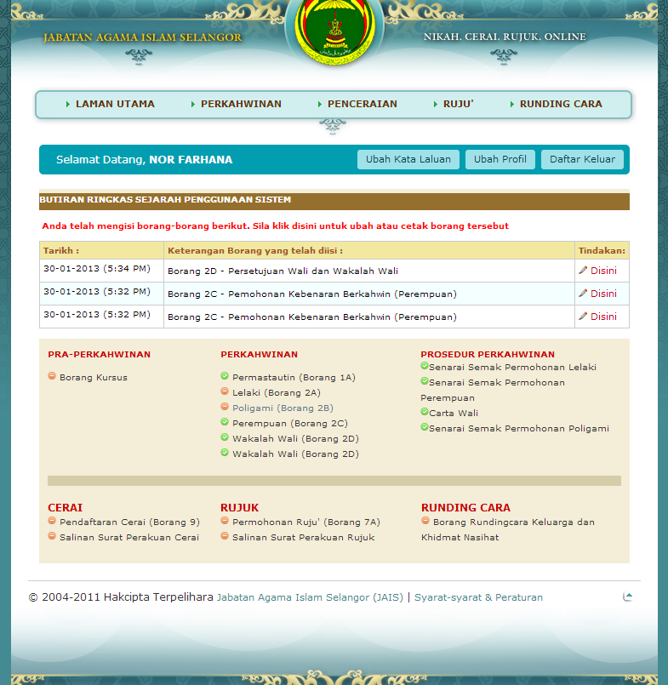Viewport: 668px width, 685px height.
Task: Open the RUNDING CARA menu
Action: [561, 104]
